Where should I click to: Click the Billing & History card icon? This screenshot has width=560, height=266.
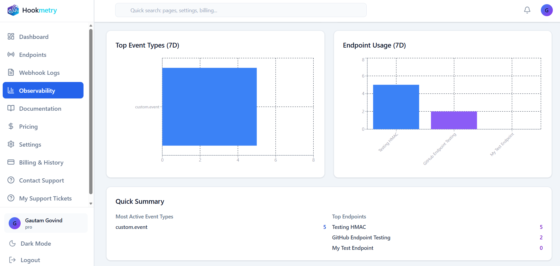tap(11, 162)
